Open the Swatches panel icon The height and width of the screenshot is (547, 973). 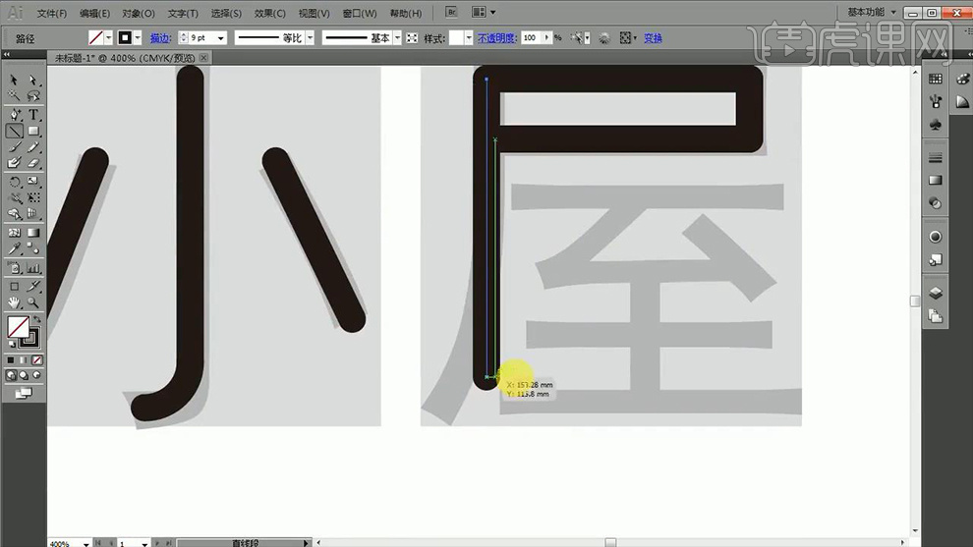tap(935, 79)
